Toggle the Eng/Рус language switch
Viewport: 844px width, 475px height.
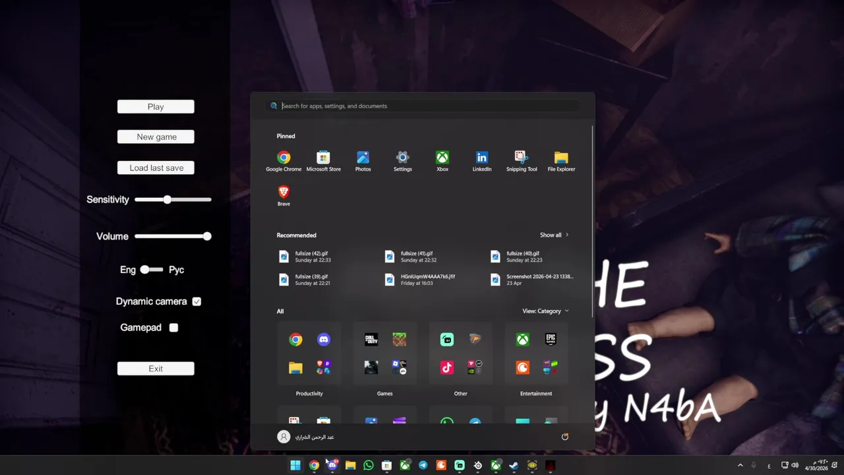point(151,269)
